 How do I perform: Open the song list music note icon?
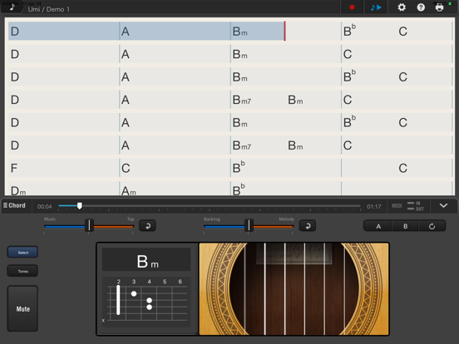pos(12,7)
